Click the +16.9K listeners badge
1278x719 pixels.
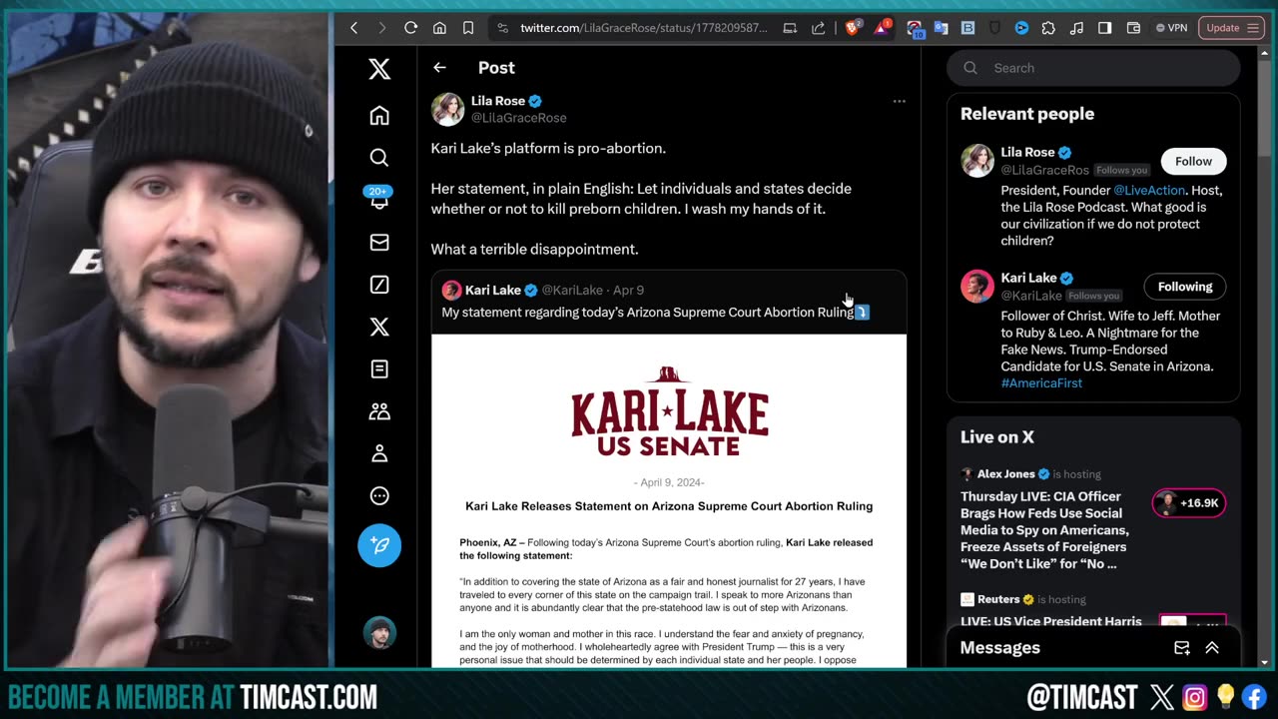tap(1189, 503)
